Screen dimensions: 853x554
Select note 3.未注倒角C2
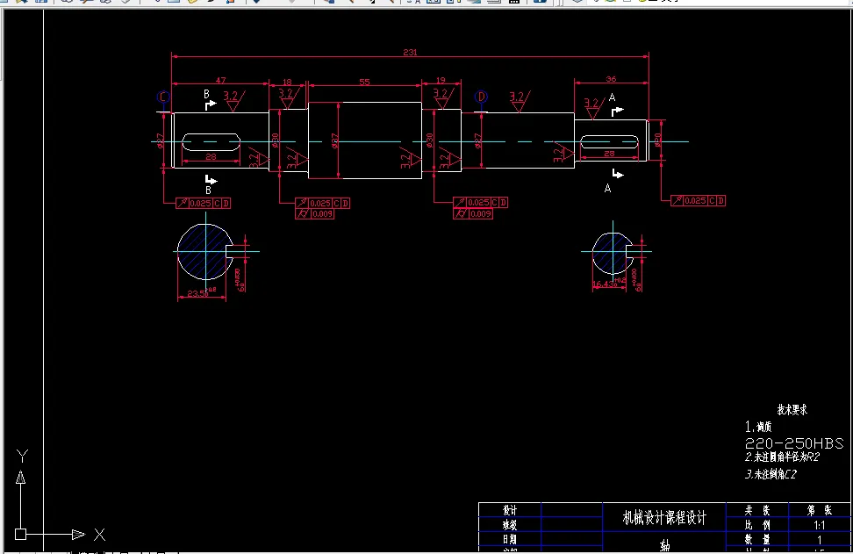point(771,475)
